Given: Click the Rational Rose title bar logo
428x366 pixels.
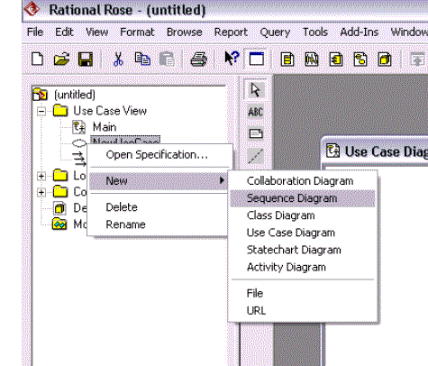Looking at the screenshot, I should click(32, 9).
